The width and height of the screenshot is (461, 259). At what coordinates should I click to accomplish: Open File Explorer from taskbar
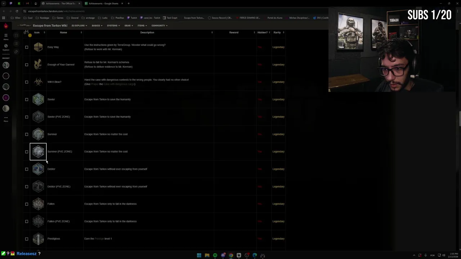pos(207,255)
